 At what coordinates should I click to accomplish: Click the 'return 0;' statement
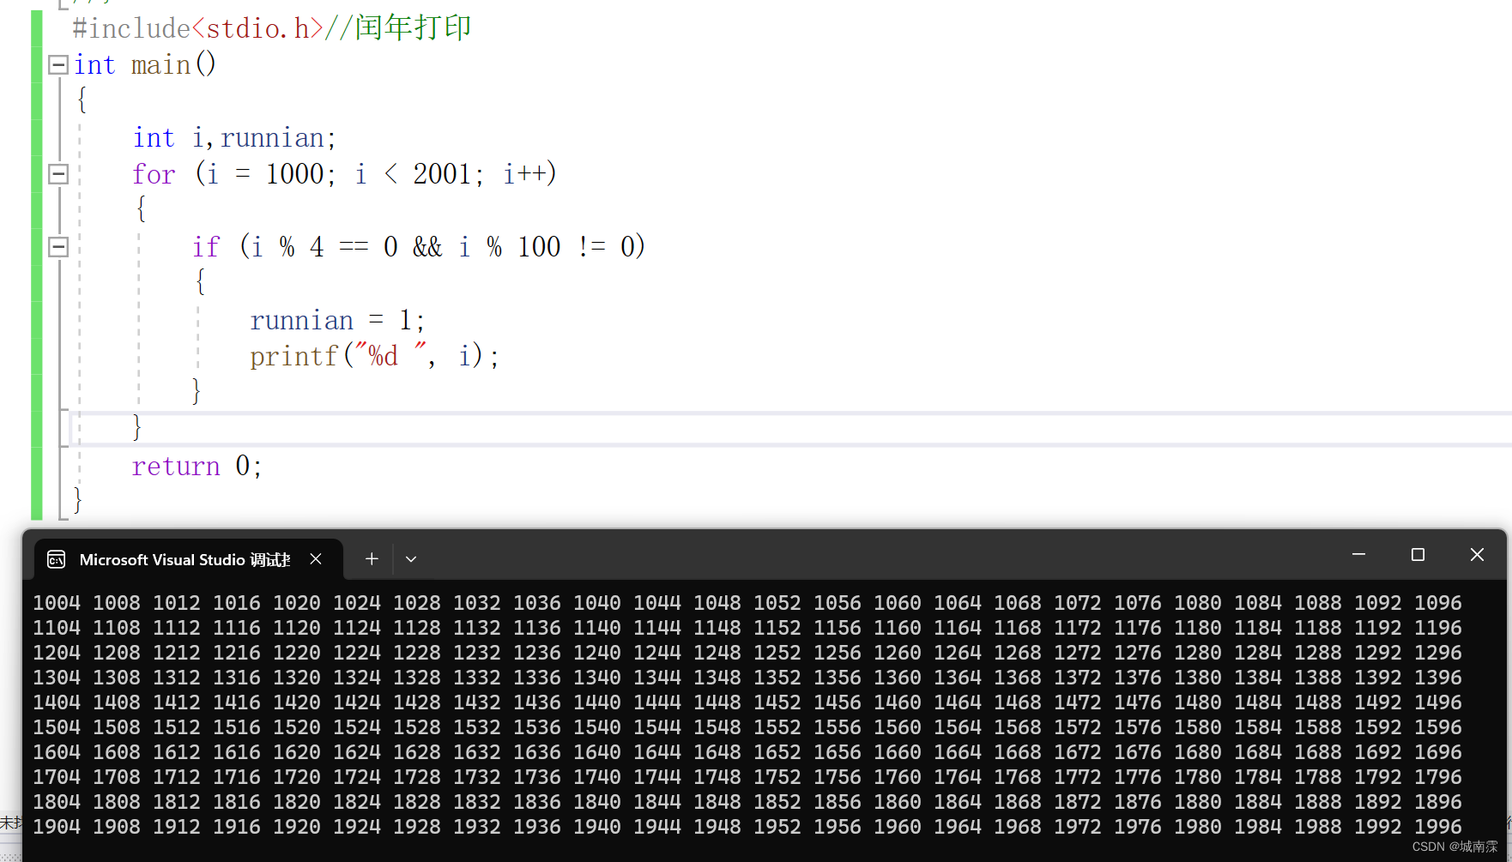[197, 467]
